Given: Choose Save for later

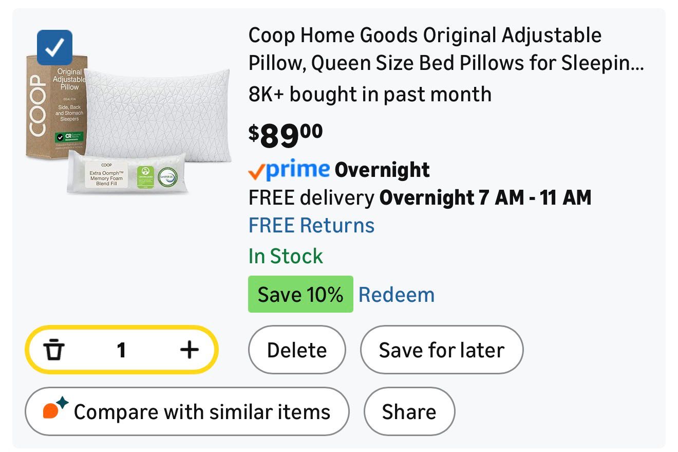Looking at the screenshot, I should click(441, 350).
